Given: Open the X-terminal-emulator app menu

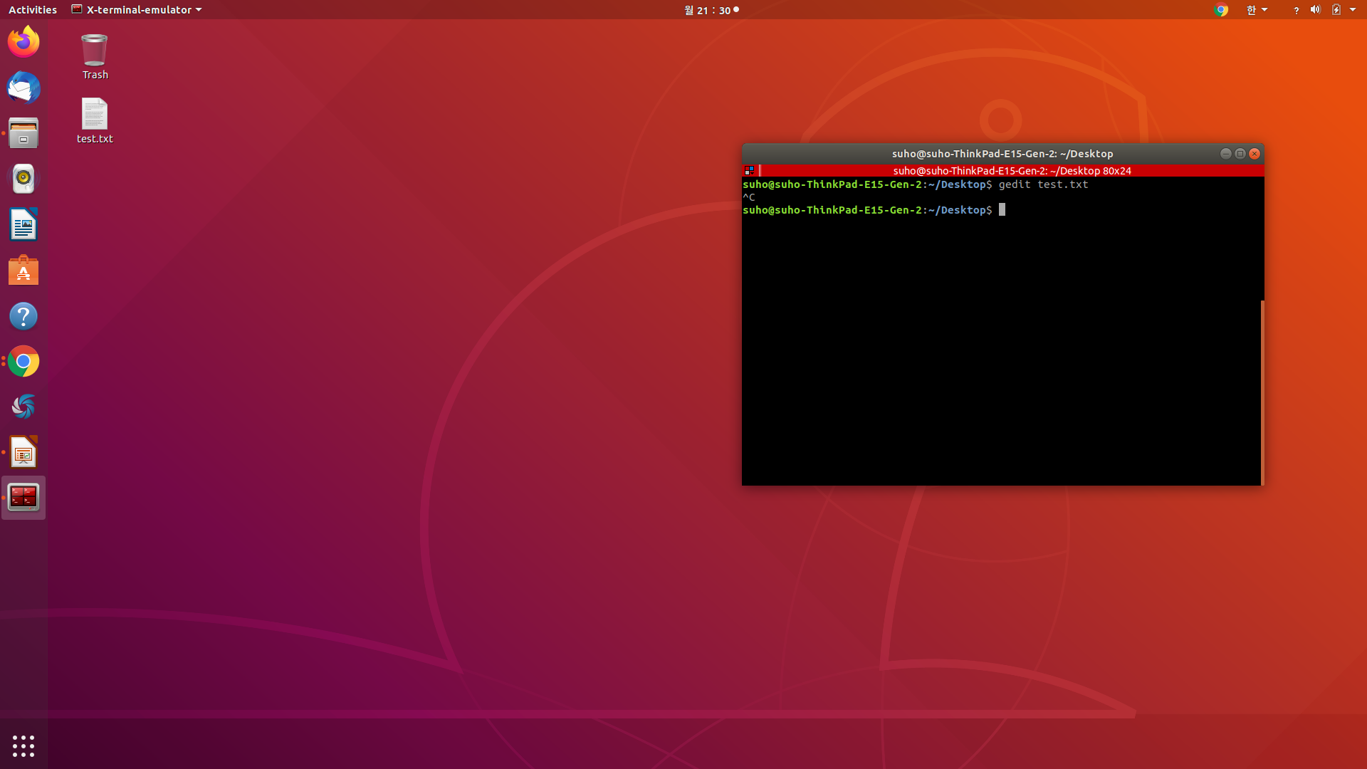Looking at the screenshot, I should pos(137,10).
